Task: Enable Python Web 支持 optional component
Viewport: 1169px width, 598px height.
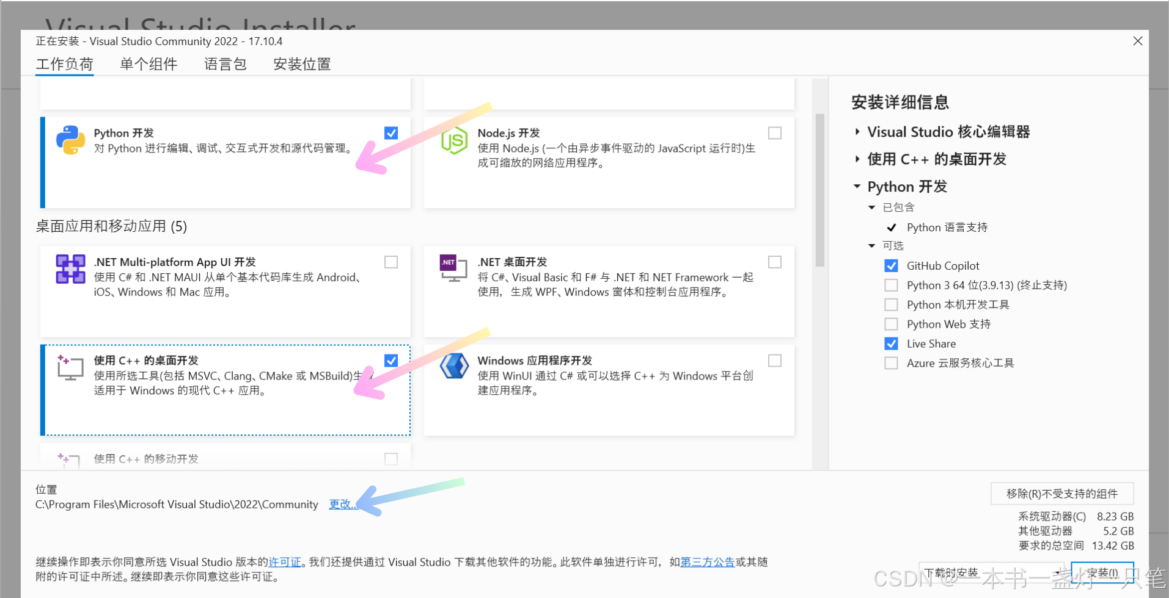Action: point(892,324)
